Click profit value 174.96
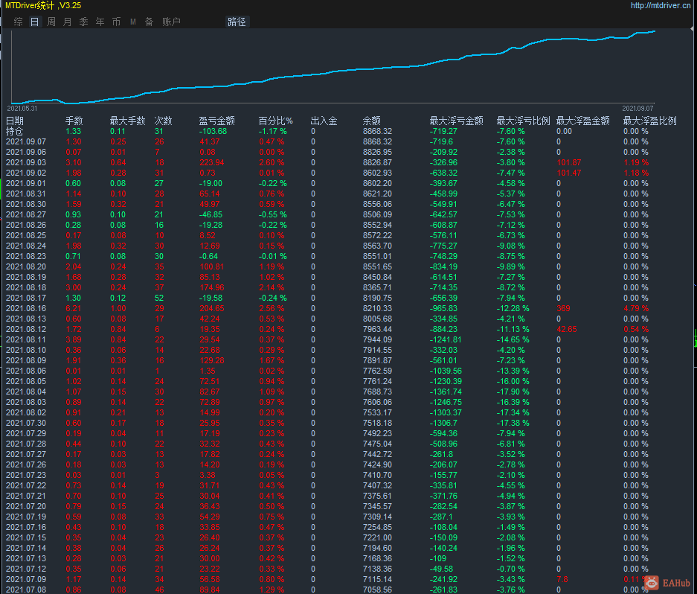697x594 pixels. click(211, 287)
